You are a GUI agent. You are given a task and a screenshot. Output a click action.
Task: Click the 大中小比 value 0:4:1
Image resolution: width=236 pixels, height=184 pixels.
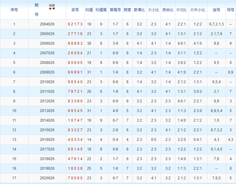point(197,140)
